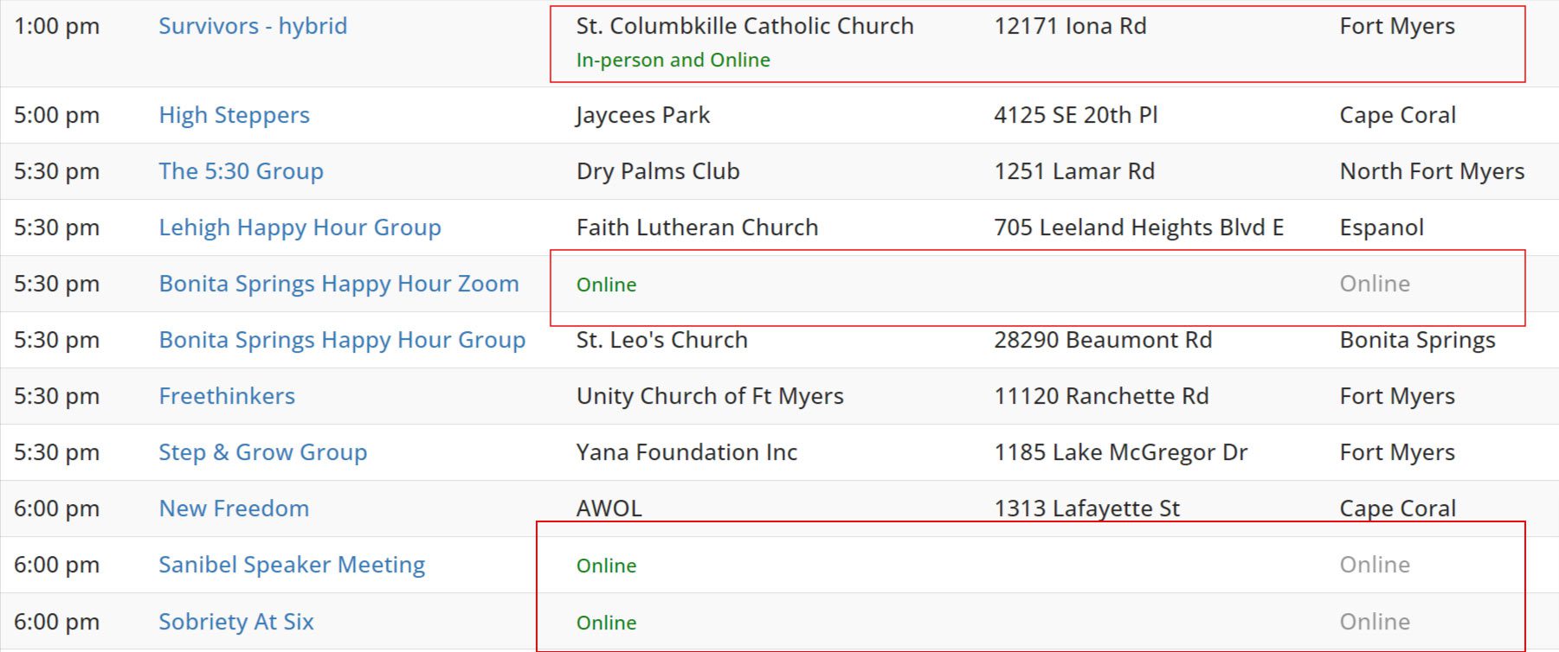Open the Survivors - hybrid meeting link
This screenshot has width=1559, height=652.
tap(253, 26)
